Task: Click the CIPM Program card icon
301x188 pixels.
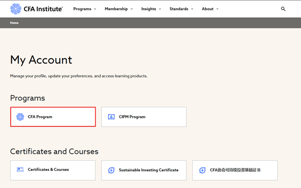Action: coord(111,117)
